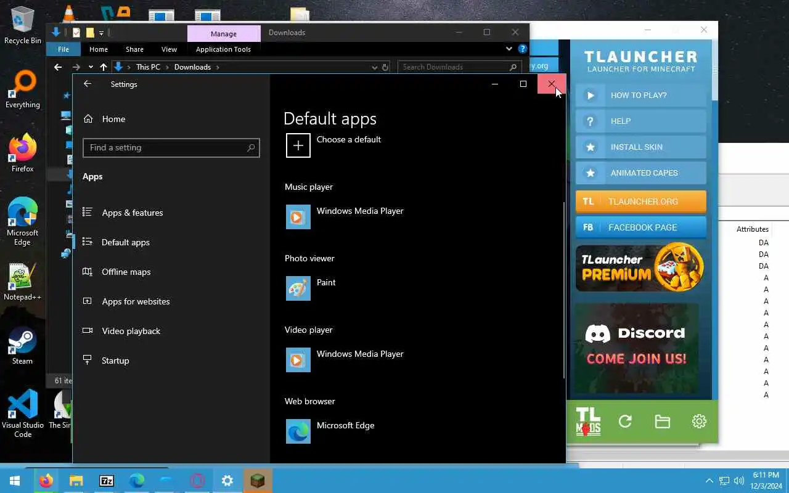Image resolution: width=789 pixels, height=493 pixels.
Task: Click ANIMATED CAPES in TLauncher
Action: 641,173
